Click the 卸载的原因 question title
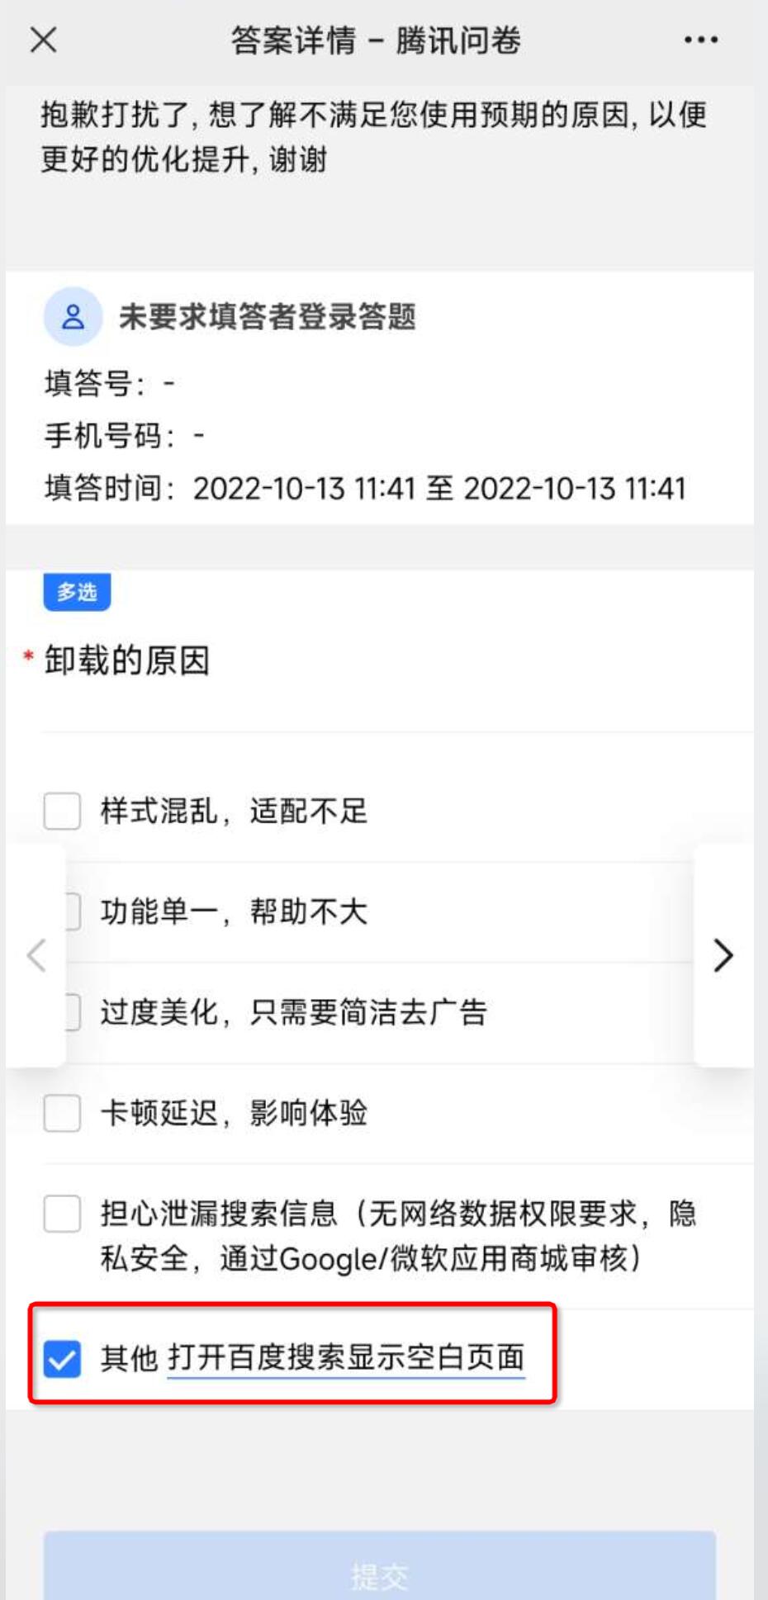The image size is (768, 1600). pos(127,660)
